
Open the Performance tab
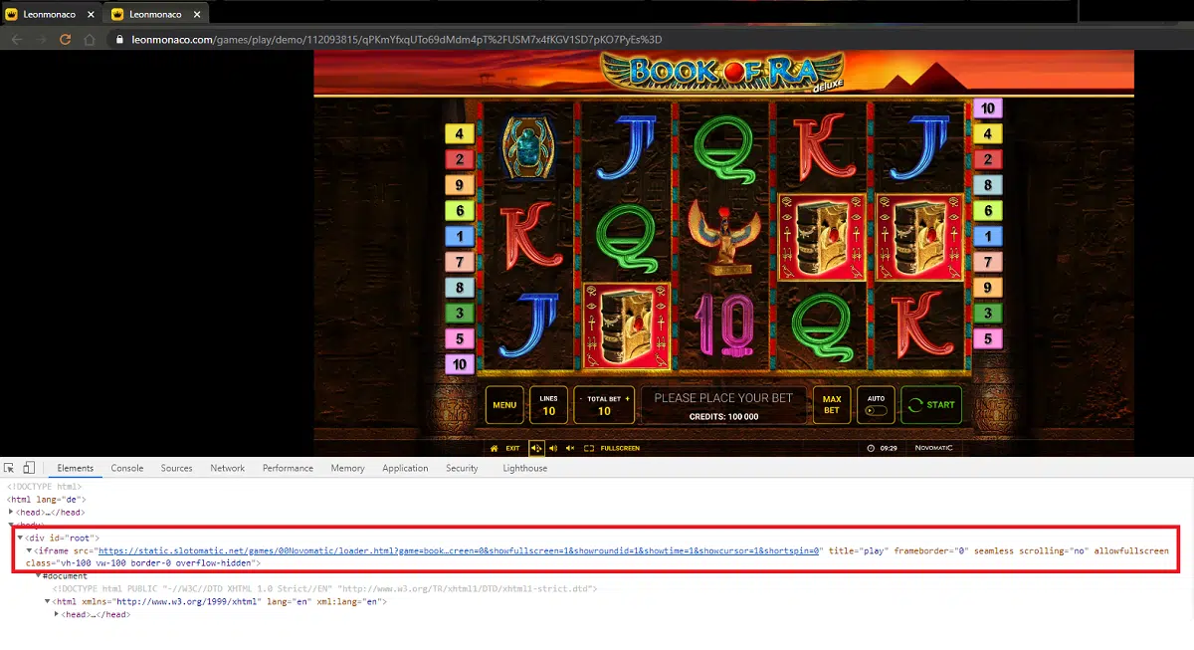288,468
